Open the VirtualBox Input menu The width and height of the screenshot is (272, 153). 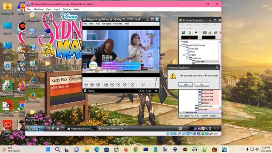pyautogui.click(x=57, y=9)
